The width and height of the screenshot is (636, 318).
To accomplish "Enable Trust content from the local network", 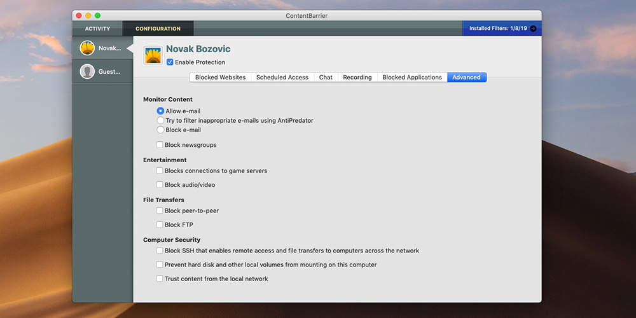I will [x=160, y=279].
